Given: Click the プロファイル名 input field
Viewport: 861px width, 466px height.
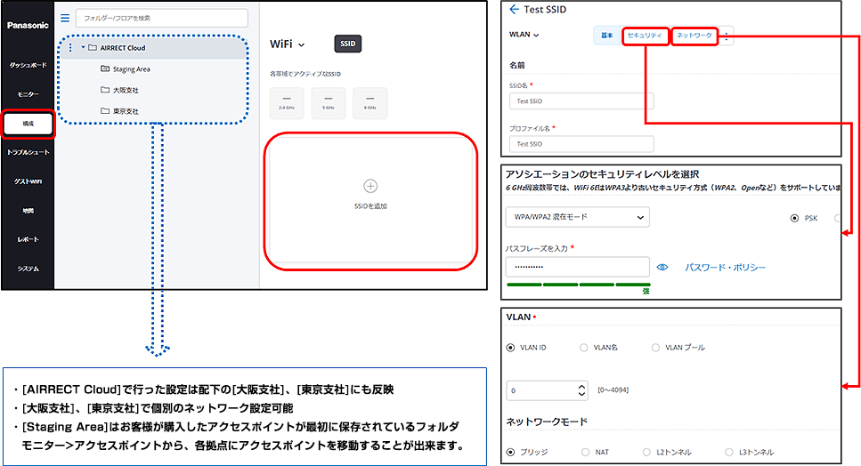Looking at the screenshot, I should click(581, 144).
